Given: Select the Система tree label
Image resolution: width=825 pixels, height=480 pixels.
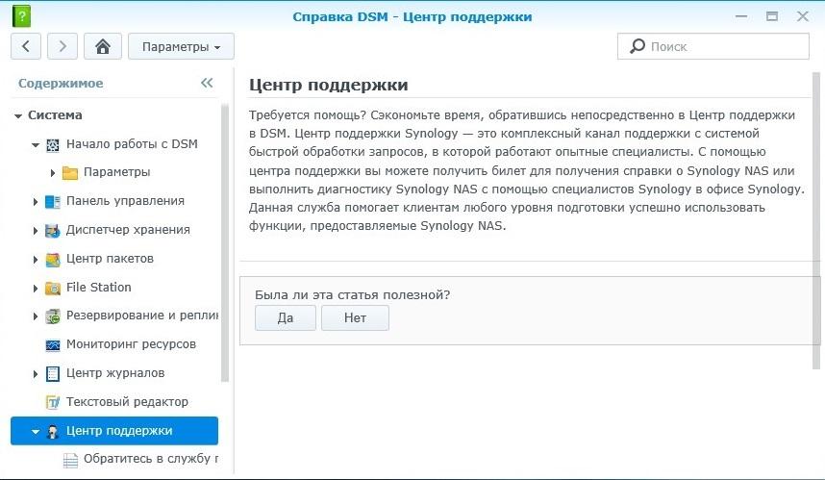Looking at the screenshot, I should click(x=55, y=115).
